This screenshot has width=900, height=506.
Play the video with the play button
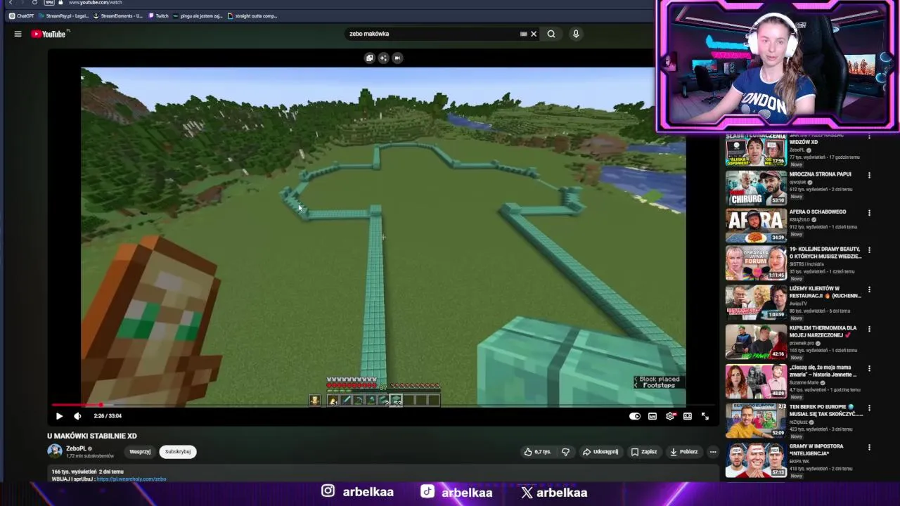pyautogui.click(x=59, y=416)
